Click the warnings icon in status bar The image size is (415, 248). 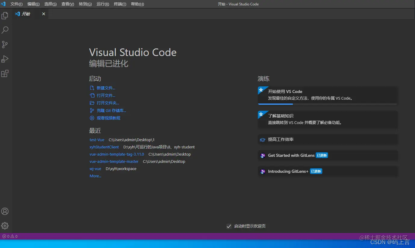point(12,236)
